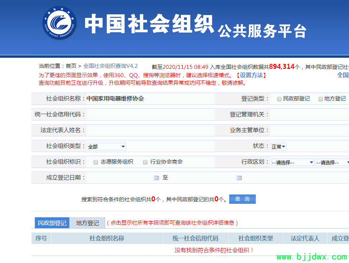Switch to the 民政部登记 results tab
This screenshot has width=349, height=263.
point(52,223)
